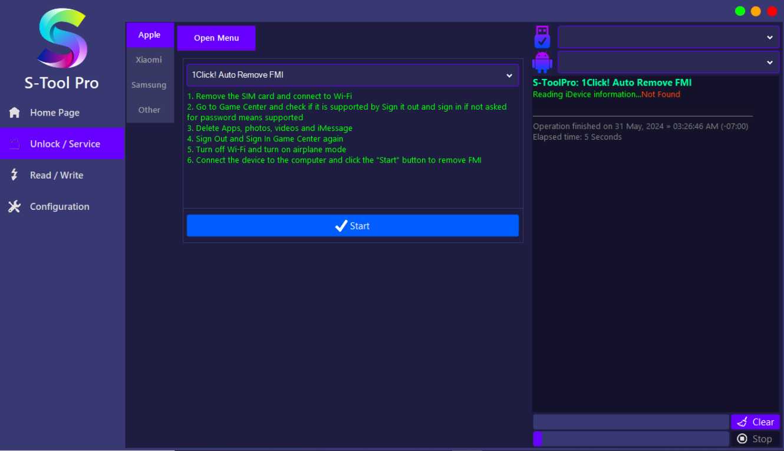This screenshot has width=784, height=451.
Task: Click the Open Menu button
Action: tap(216, 38)
